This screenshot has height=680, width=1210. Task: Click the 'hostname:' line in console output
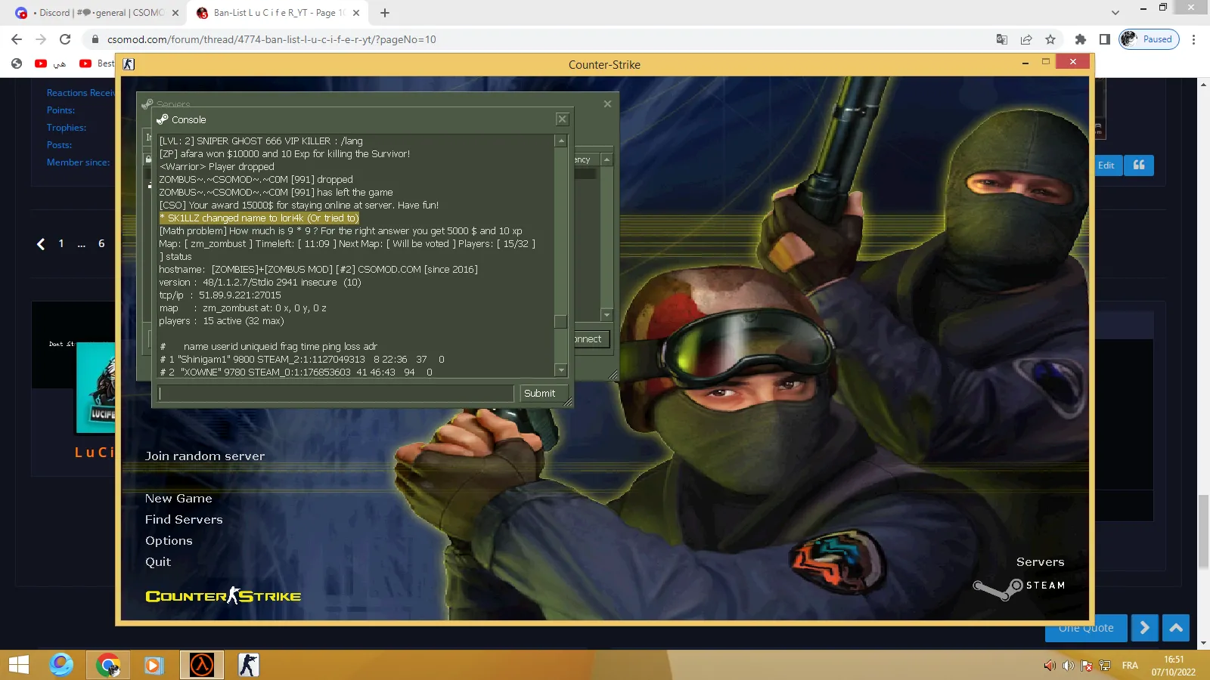(318, 270)
